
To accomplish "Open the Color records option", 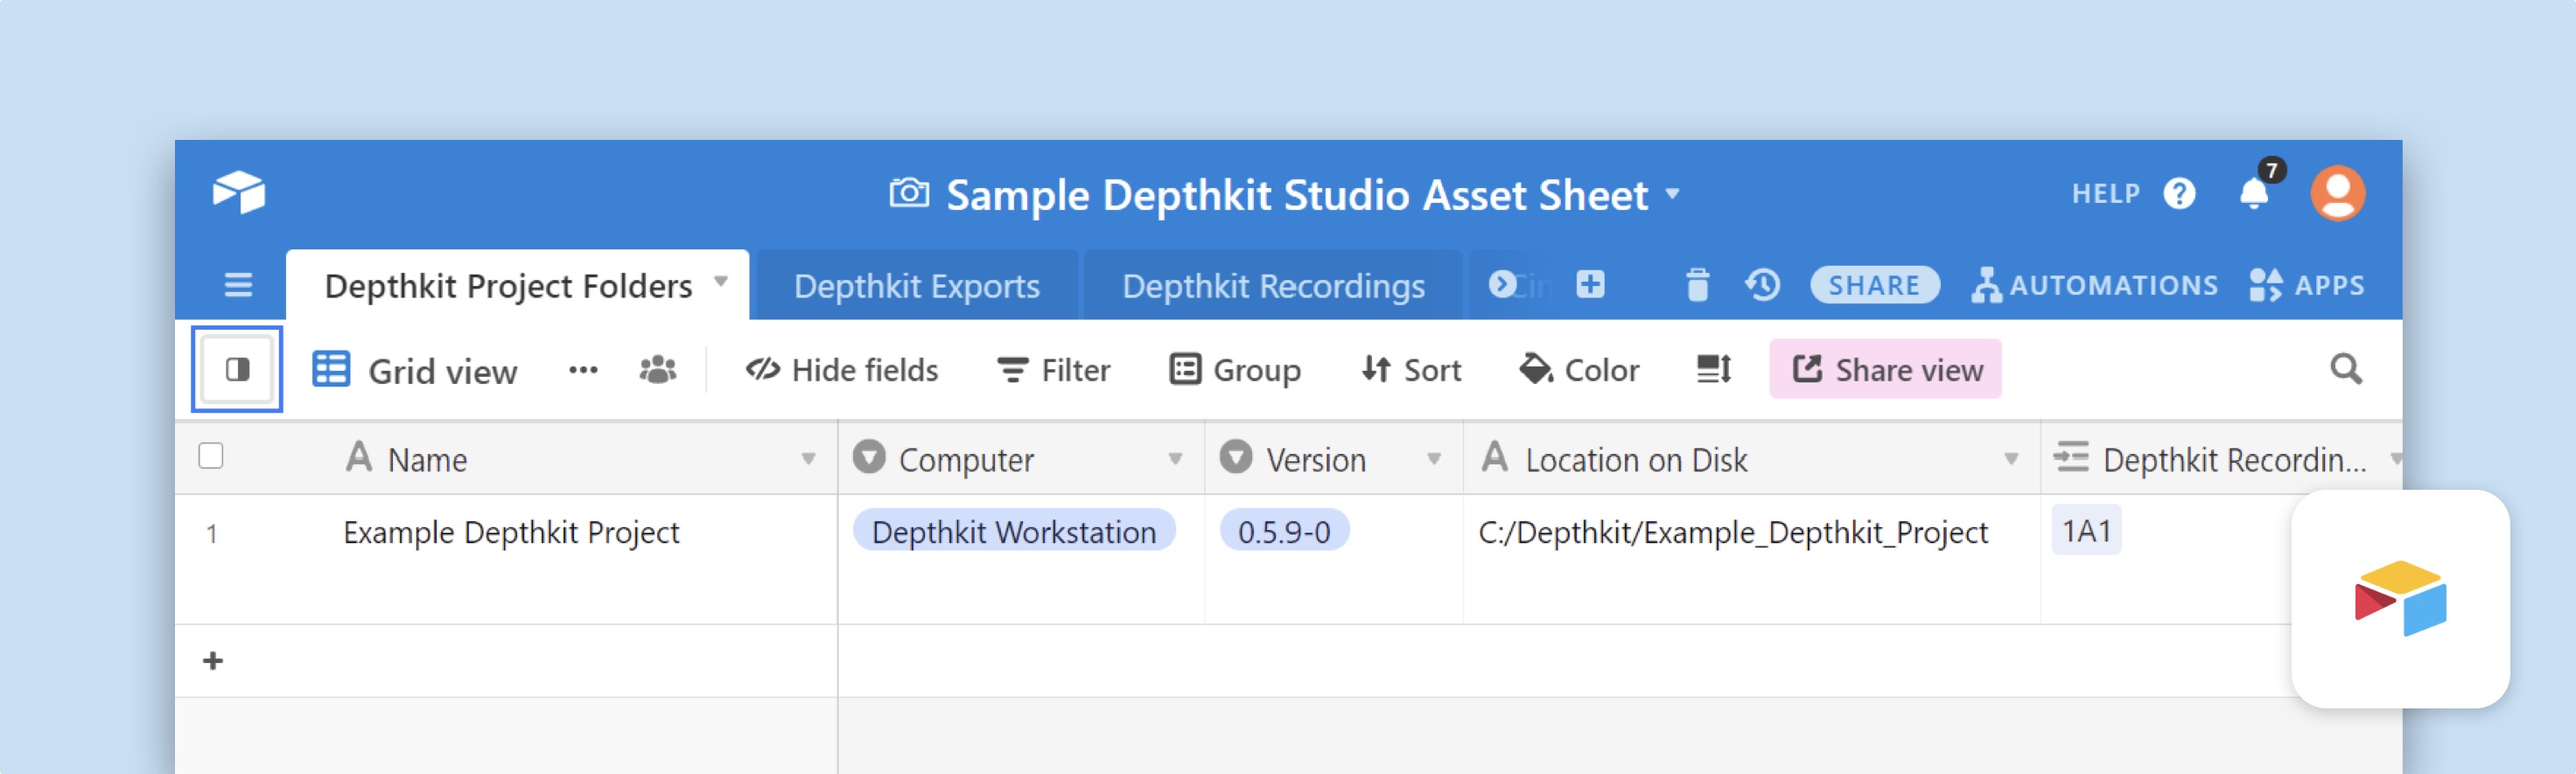I will pyautogui.click(x=1579, y=370).
